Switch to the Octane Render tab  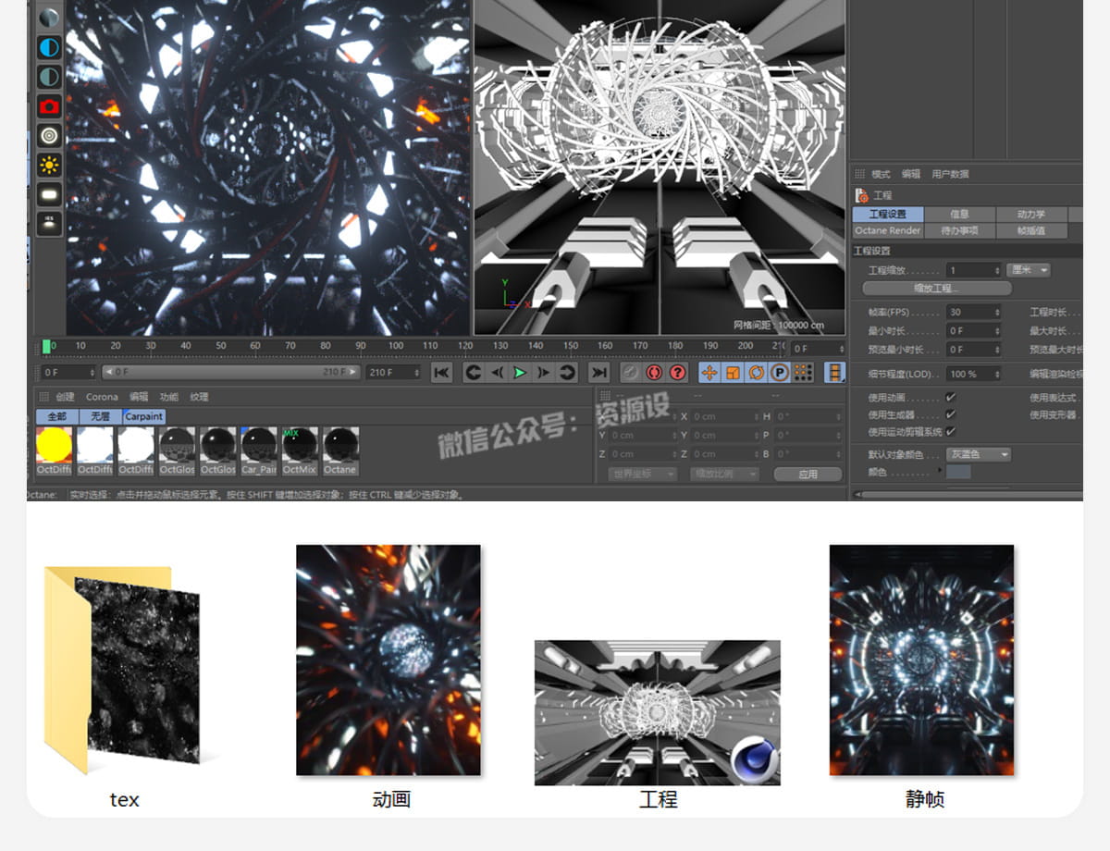887,230
